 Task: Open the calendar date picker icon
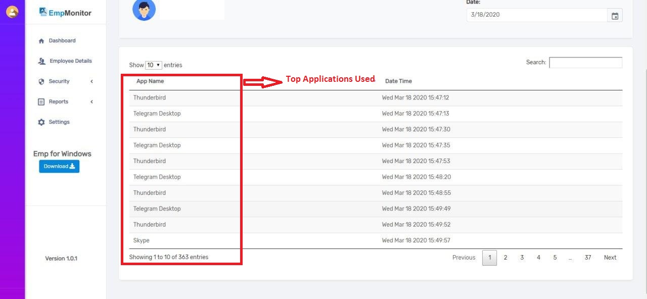coord(615,16)
